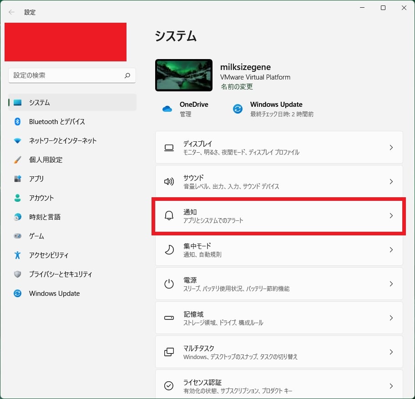This screenshot has width=415, height=399.
Task: Open 電源 row chevron
Action: (x=391, y=284)
